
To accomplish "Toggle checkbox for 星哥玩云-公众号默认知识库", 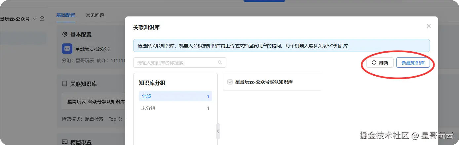I will pyautogui.click(x=230, y=82).
